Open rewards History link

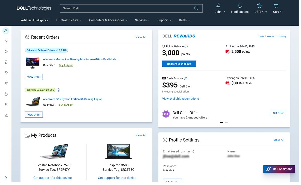tap(282, 36)
